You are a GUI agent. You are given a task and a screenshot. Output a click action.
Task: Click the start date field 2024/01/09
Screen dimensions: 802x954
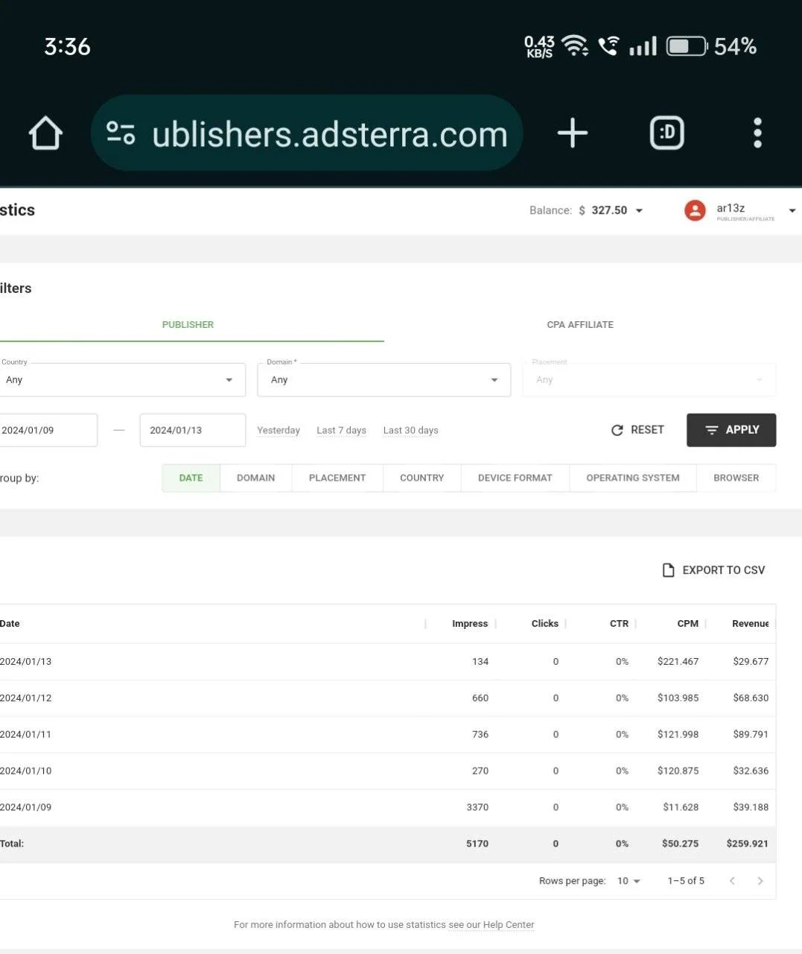click(48, 430)
